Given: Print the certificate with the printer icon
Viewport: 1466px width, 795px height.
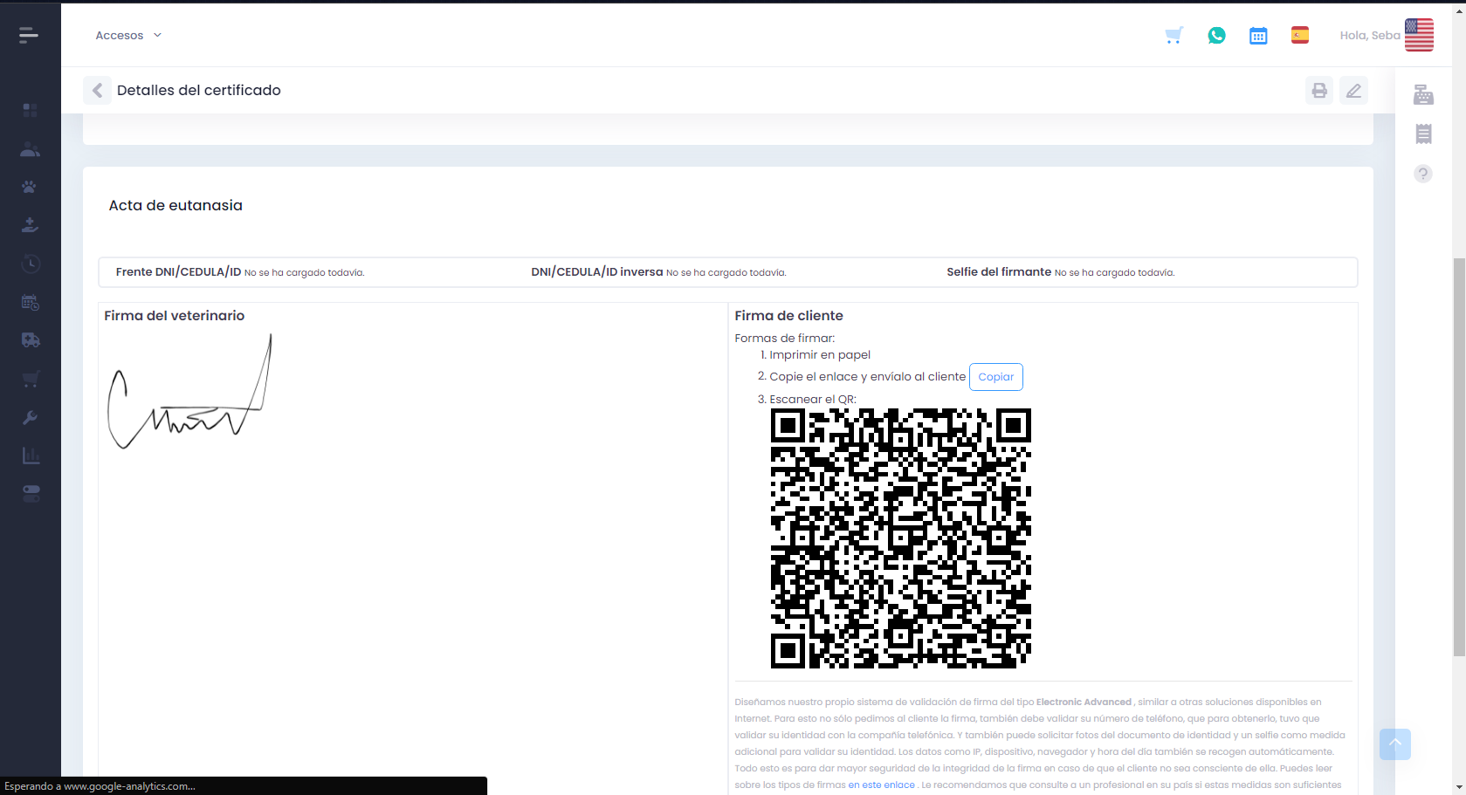Looking at the screenshot, I should pos(1319,90).
